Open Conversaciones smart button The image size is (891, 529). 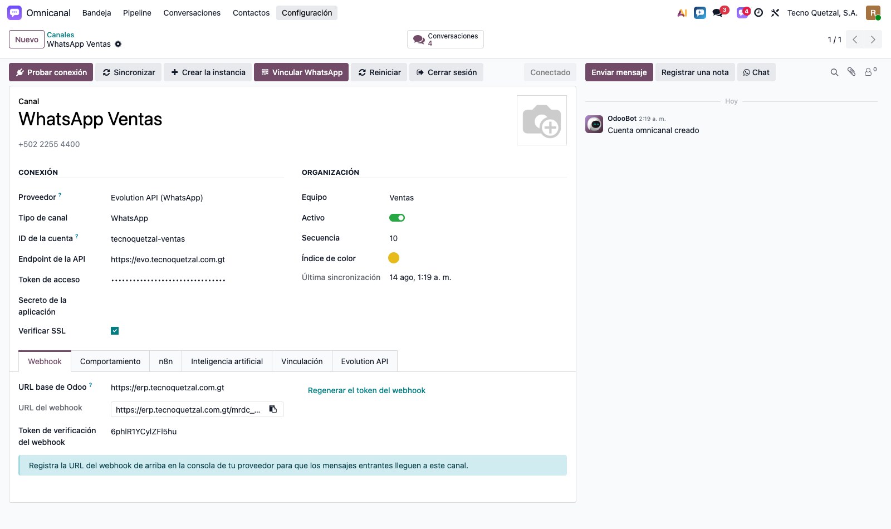tap(445, 40)
